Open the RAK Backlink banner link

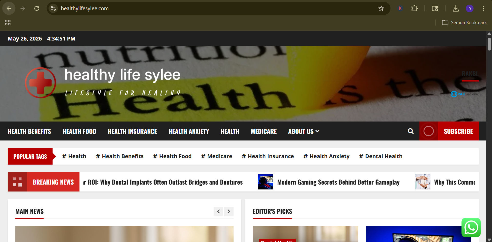pos(465,94)
